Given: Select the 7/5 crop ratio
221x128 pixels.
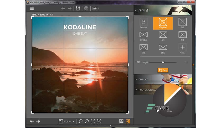Looking at the screenshot, I should [x=143, y=49].
